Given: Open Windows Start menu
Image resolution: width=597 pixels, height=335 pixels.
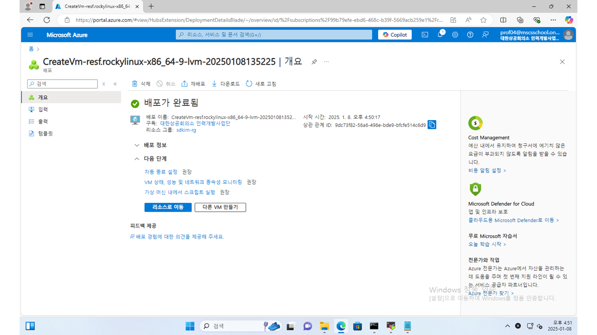Looking at the screenshot, I should click(x=190, y=326).
